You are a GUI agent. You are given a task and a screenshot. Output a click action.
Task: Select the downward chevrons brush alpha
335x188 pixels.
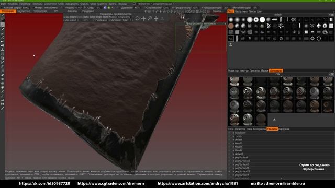coord(269,26)
